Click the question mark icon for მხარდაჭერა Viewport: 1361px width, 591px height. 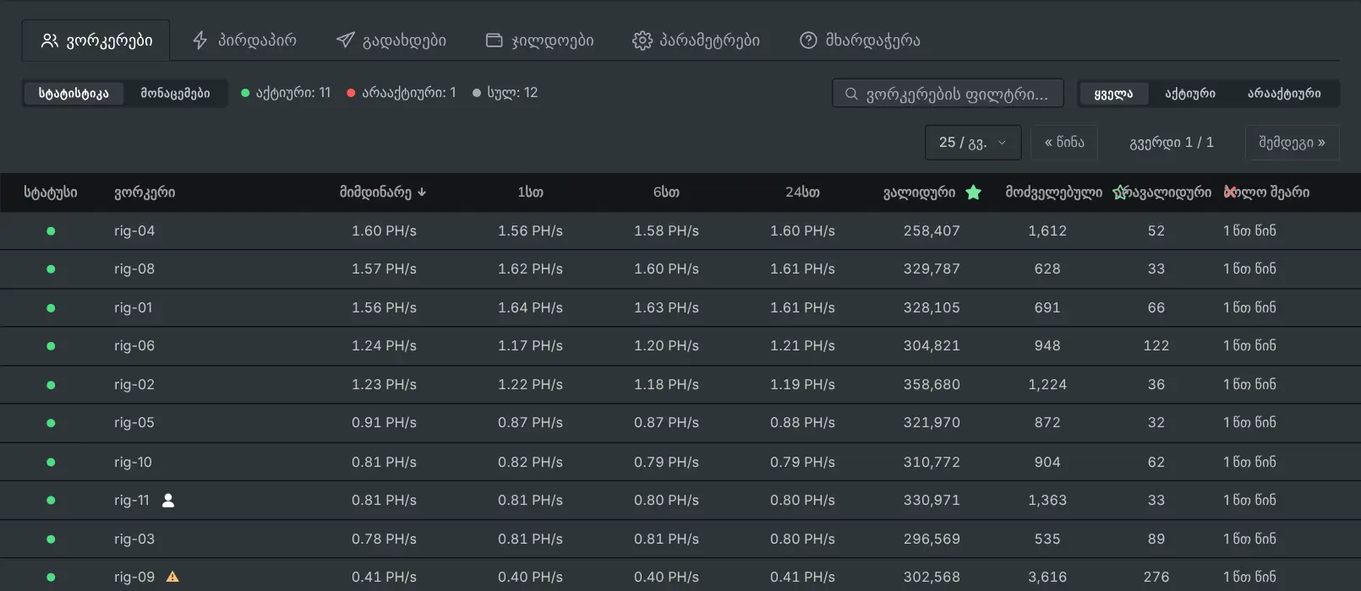tap(808, 40)
